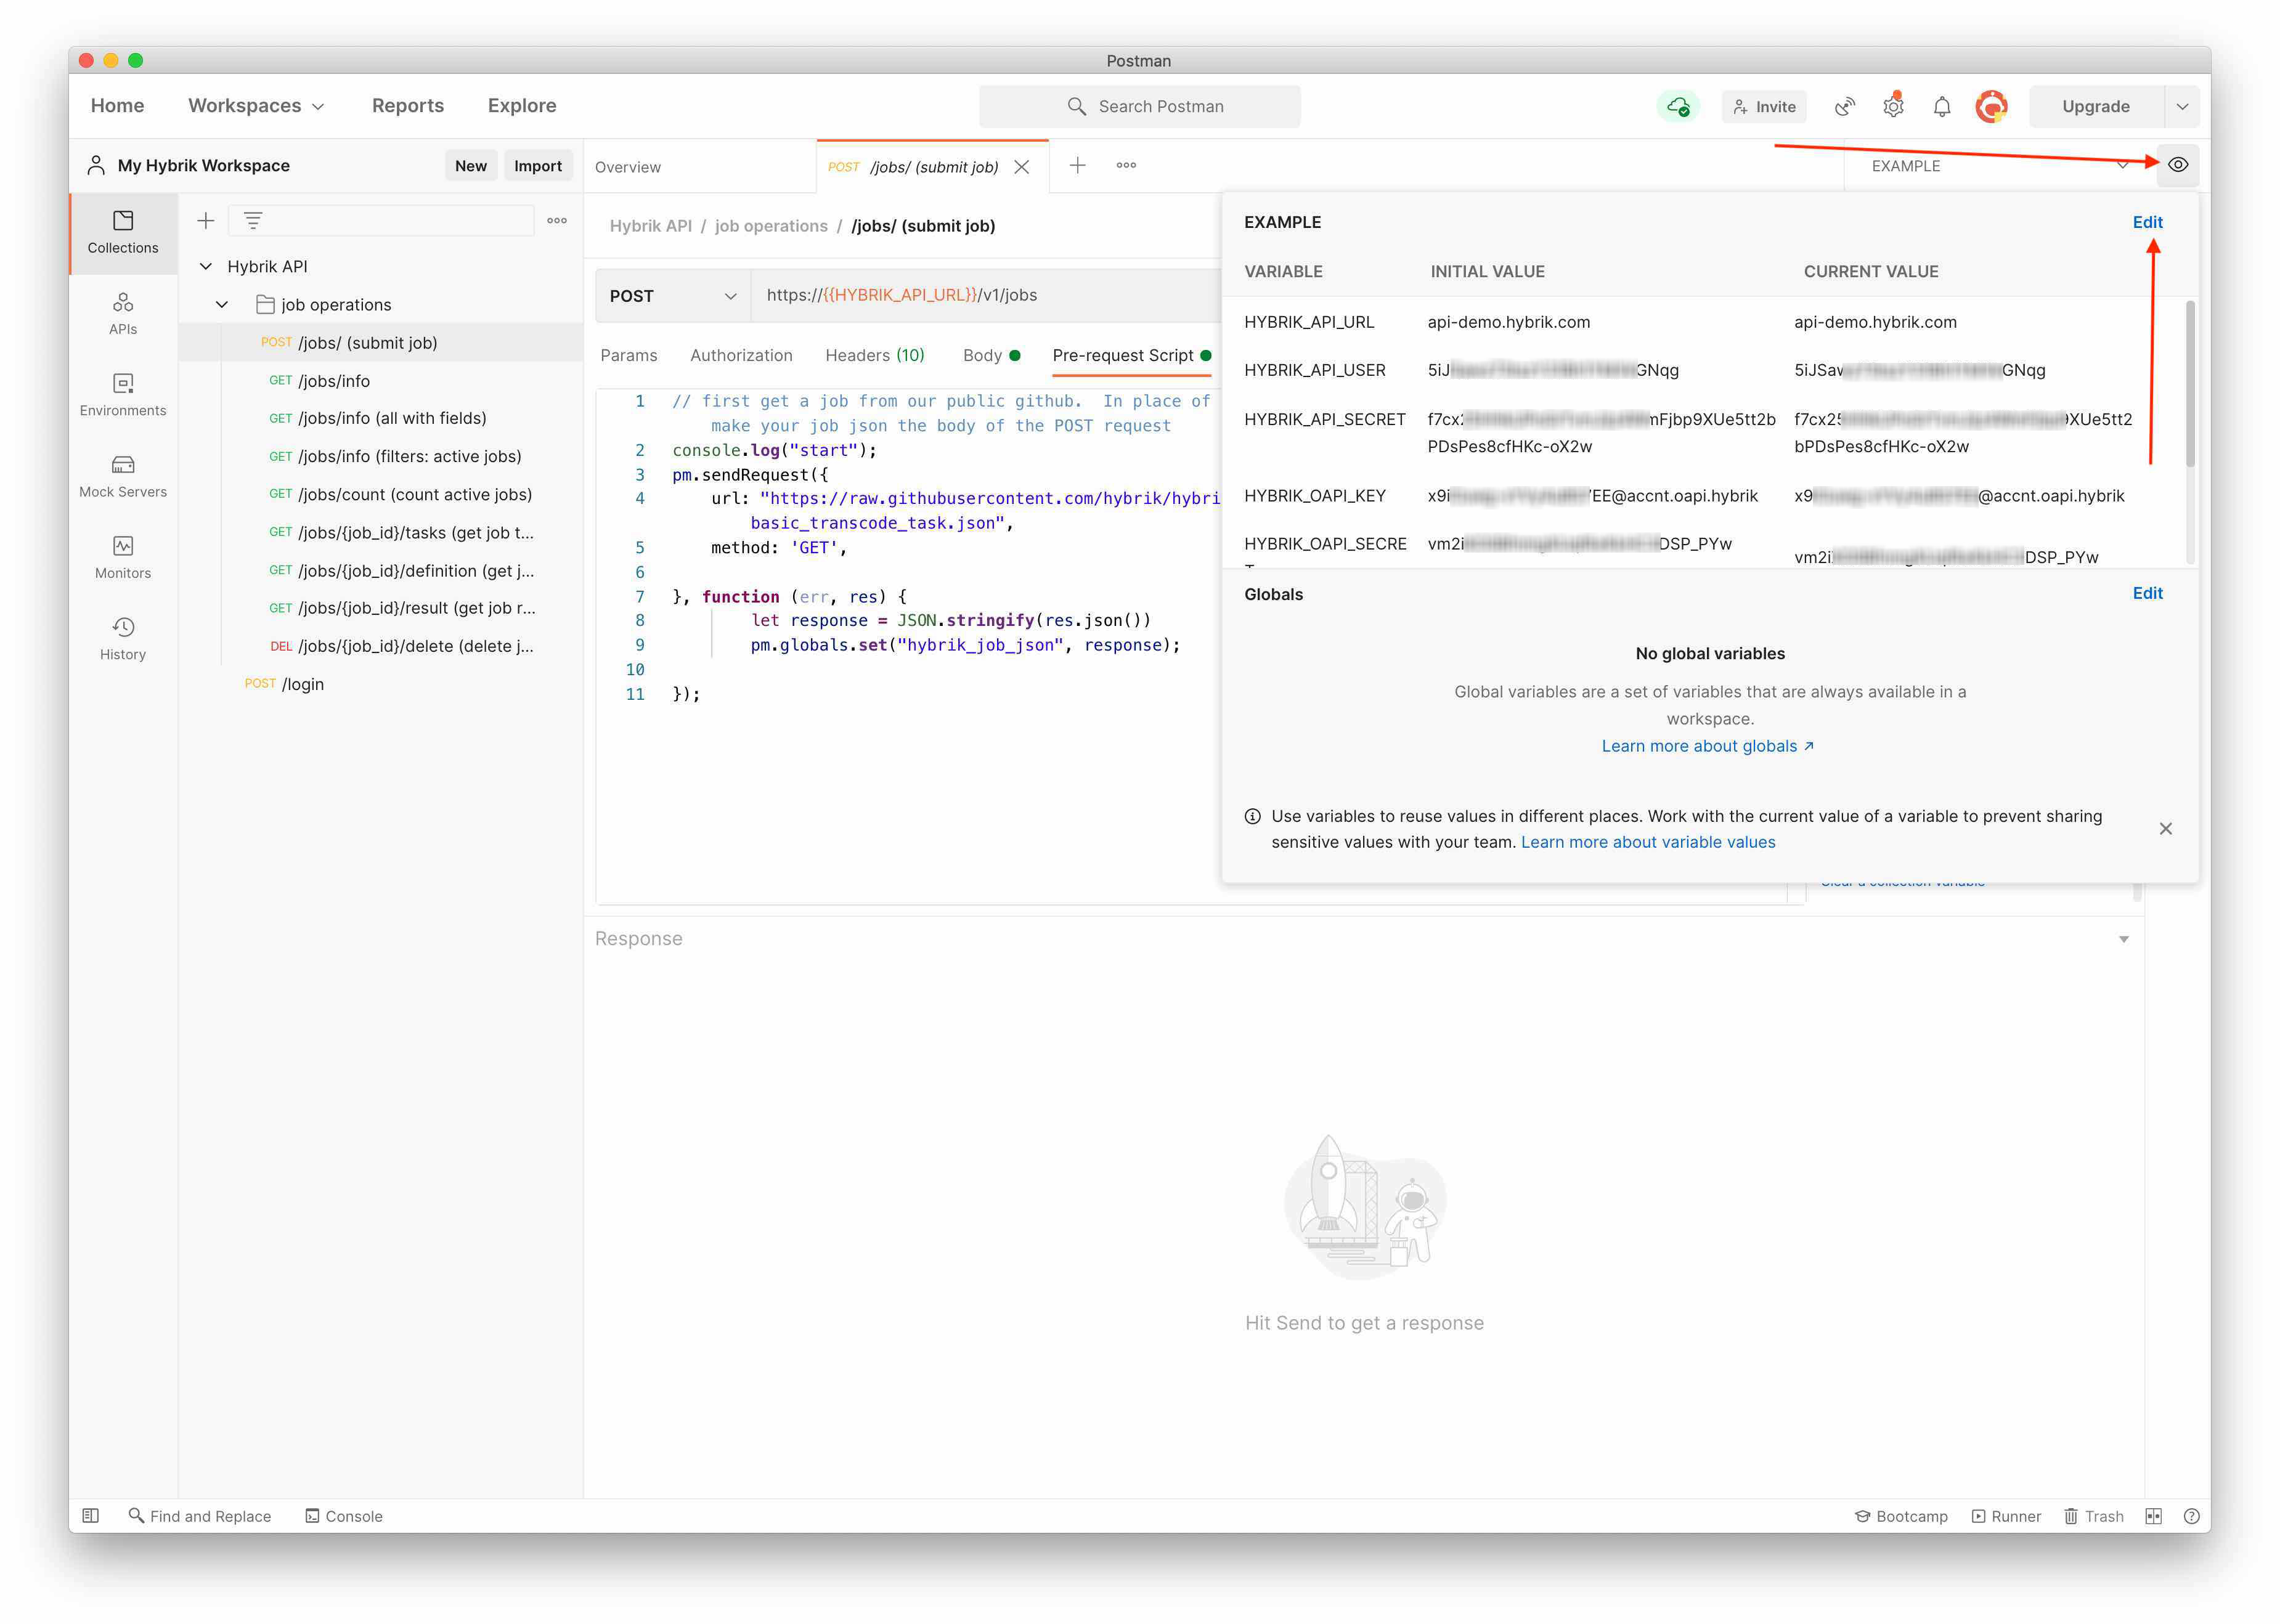2280x1624 pixels.
Task: Open a new request tab with plus icon
Action: (1077, 165)
